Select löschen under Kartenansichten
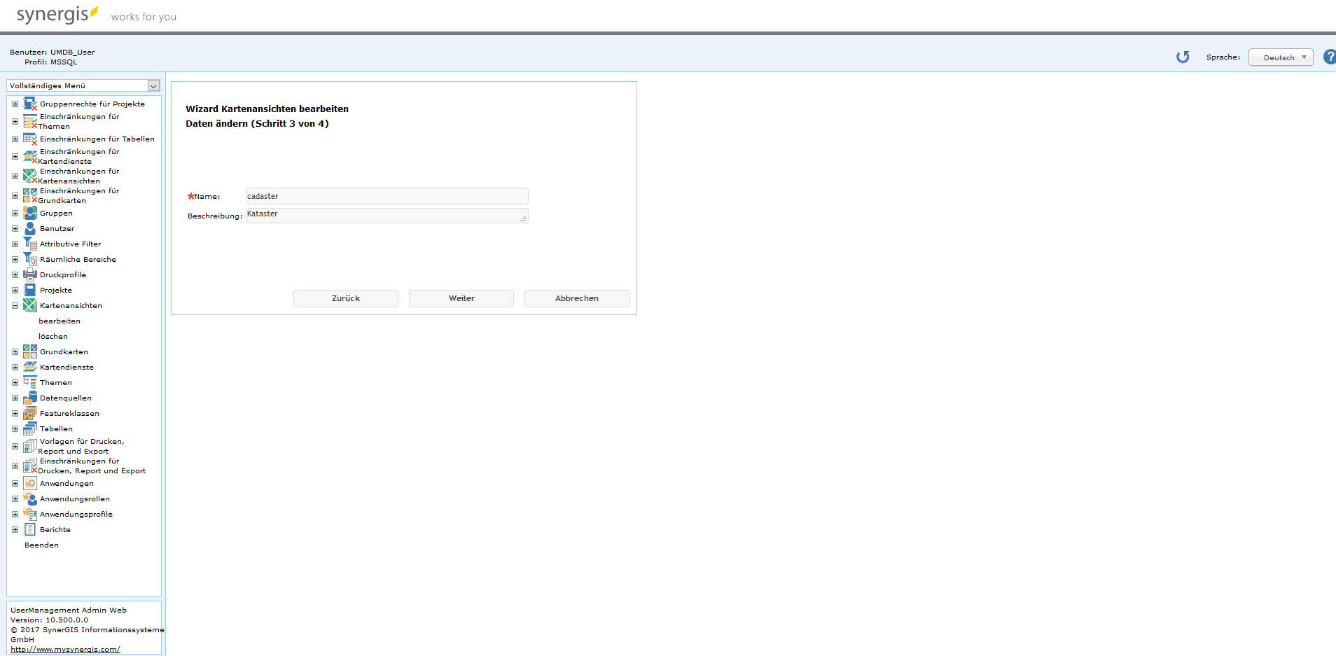The image size is (1336, 656). coord(53,336)
